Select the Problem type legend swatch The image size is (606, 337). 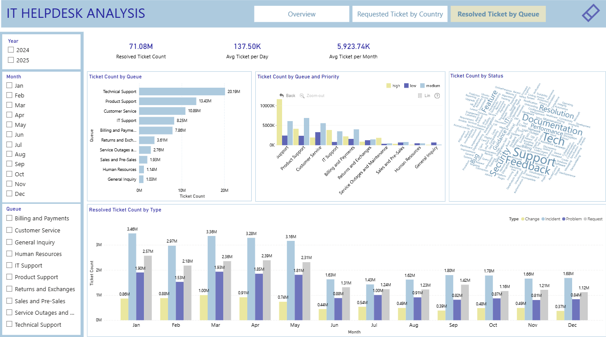pos(564,219)
